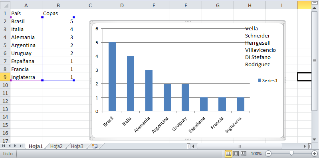The width and height of the screenshot is (319, 158).
Task: Click the Inglaterra bar in chart
Action: tap(240, 104)
